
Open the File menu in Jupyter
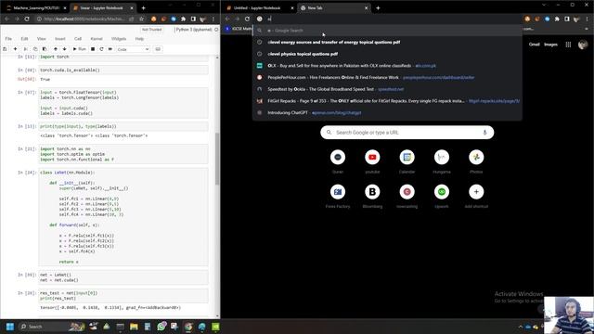click(8, 39)
